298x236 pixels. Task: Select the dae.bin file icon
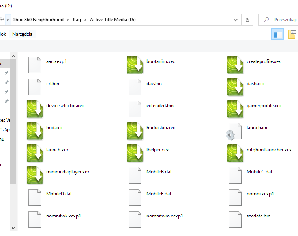tap(135, 87)
